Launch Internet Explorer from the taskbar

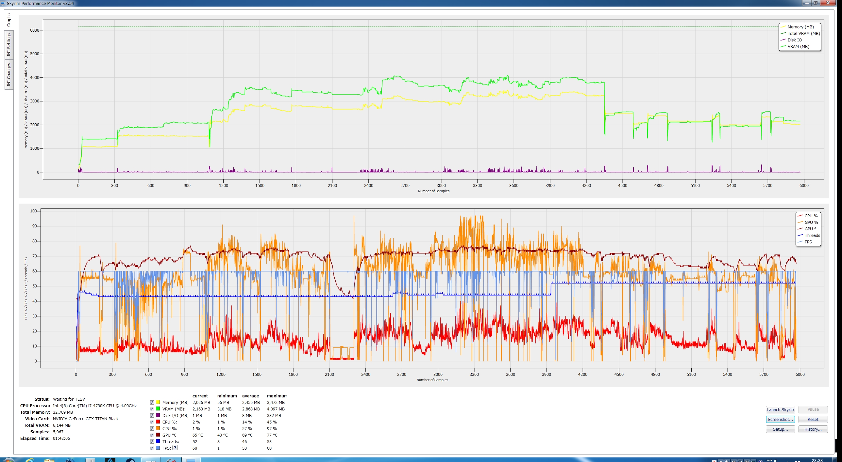[29, 460]
